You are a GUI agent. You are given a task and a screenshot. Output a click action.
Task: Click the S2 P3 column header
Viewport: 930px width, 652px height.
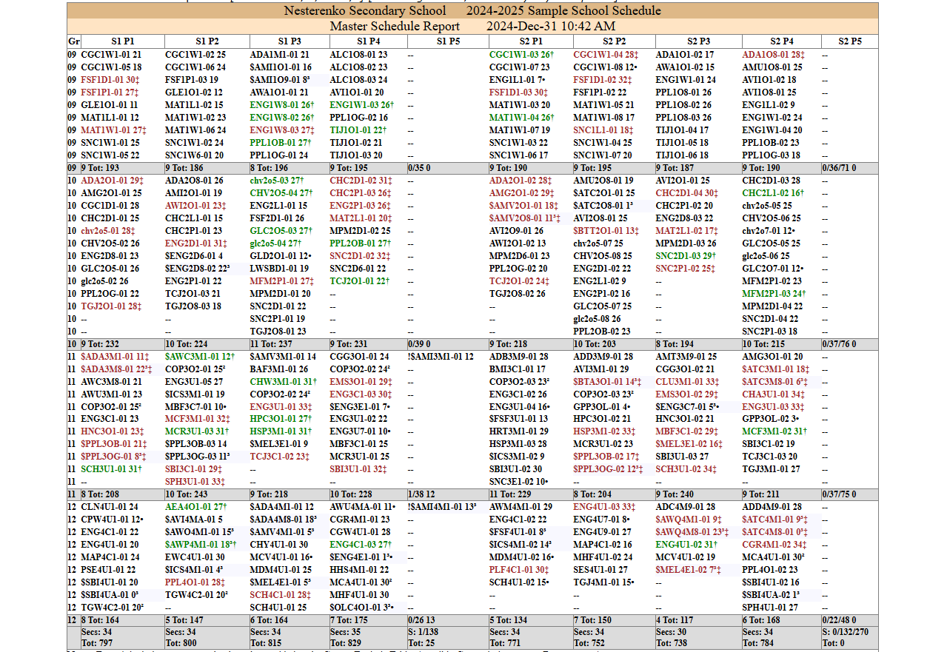pyautogui.click(x=697, y=41)
